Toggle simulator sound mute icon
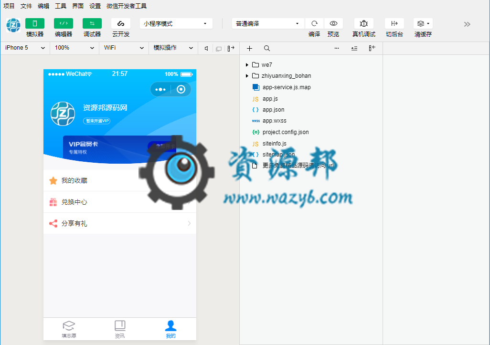The height and width of the screenshot is (345, 490). click(206, 48)
